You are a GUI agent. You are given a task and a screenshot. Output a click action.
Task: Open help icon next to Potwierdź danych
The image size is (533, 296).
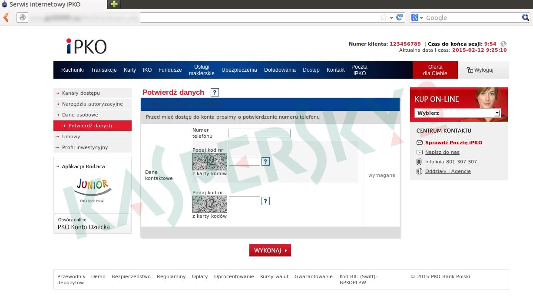click(x=215, y=92)
